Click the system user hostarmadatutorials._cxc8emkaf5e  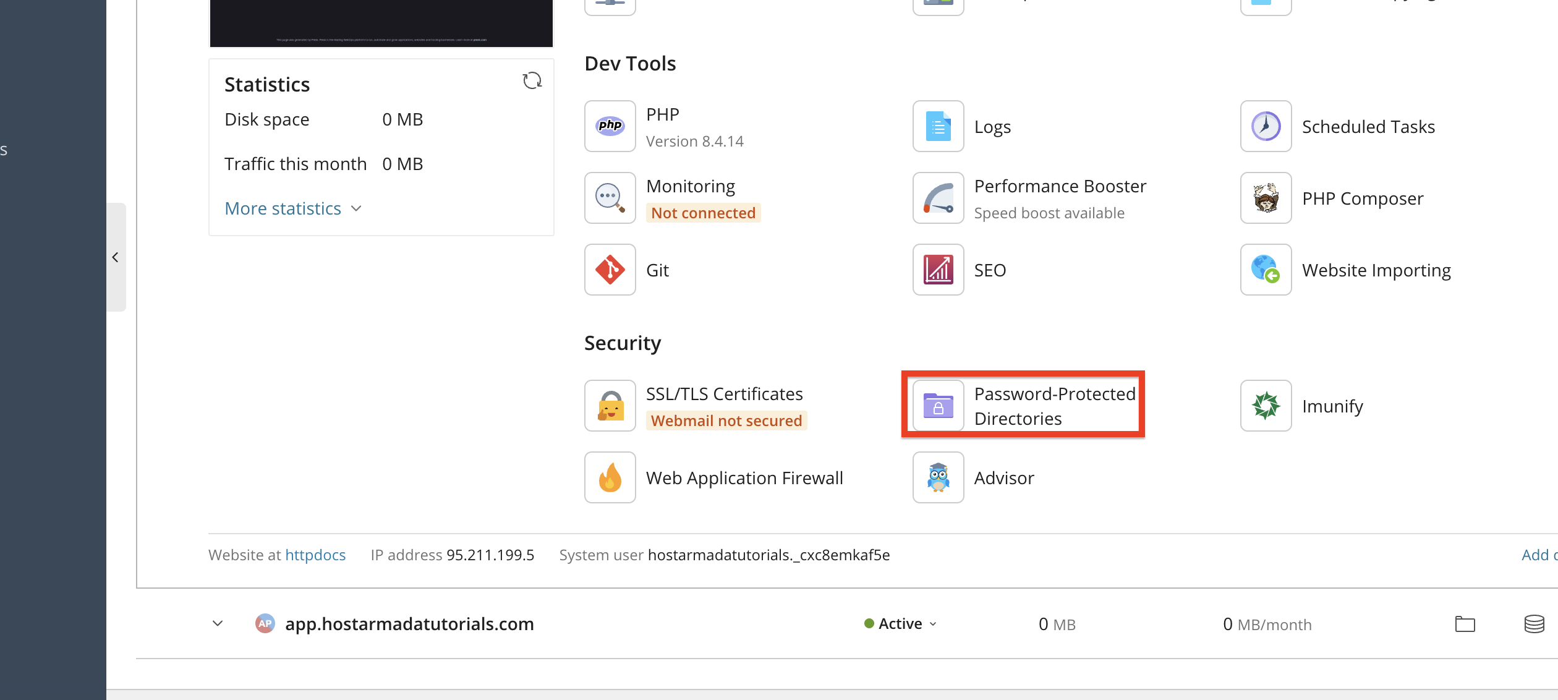pyautogui.click(x=768, y=555)
